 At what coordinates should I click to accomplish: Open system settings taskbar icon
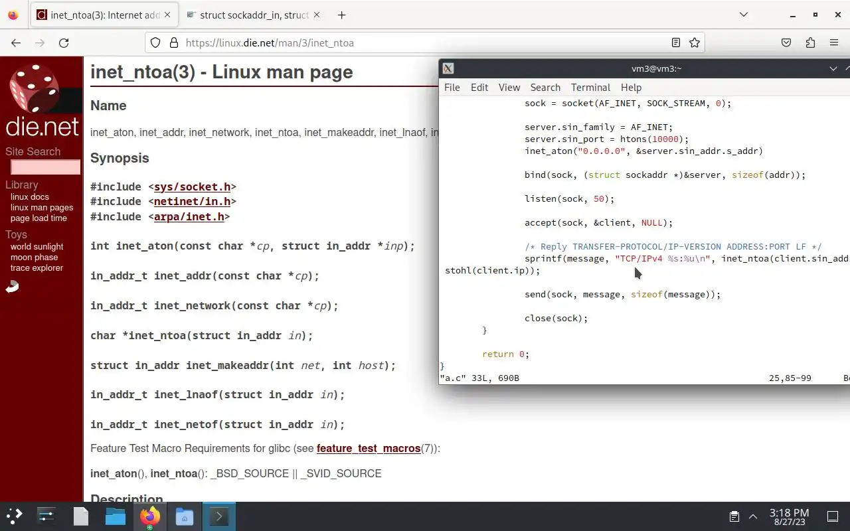tap(46, 516)
